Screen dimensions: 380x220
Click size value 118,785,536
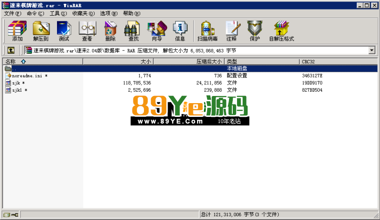coord(137,83)
